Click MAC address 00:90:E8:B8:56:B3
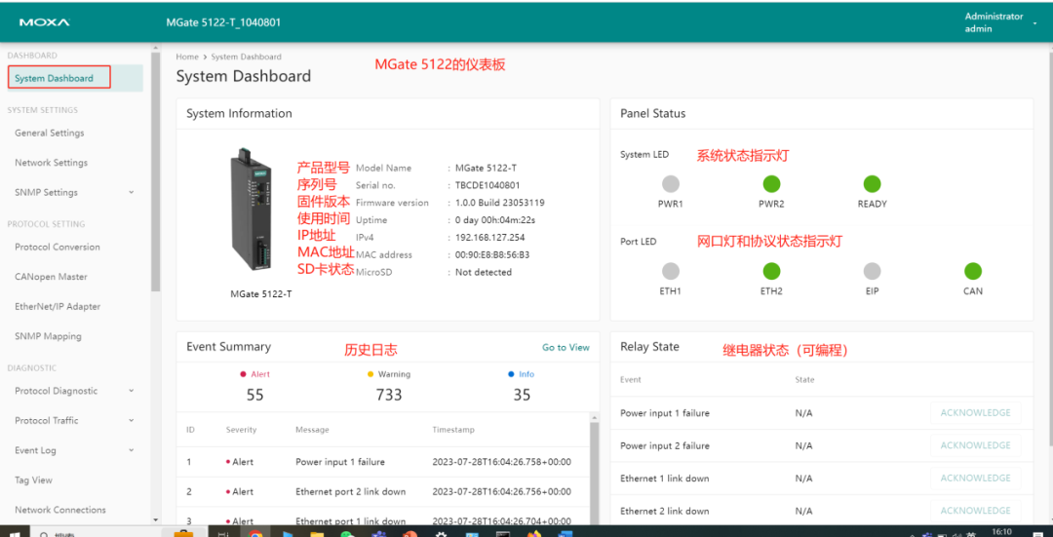The width and height of the screenshot is (1053, 537). click(x=492, y=254)
